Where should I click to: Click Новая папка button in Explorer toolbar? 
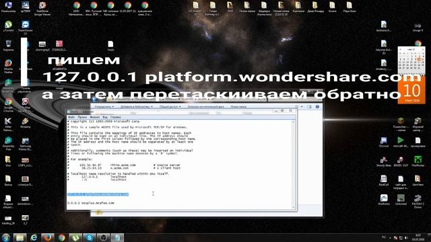(x=238, y=106)
